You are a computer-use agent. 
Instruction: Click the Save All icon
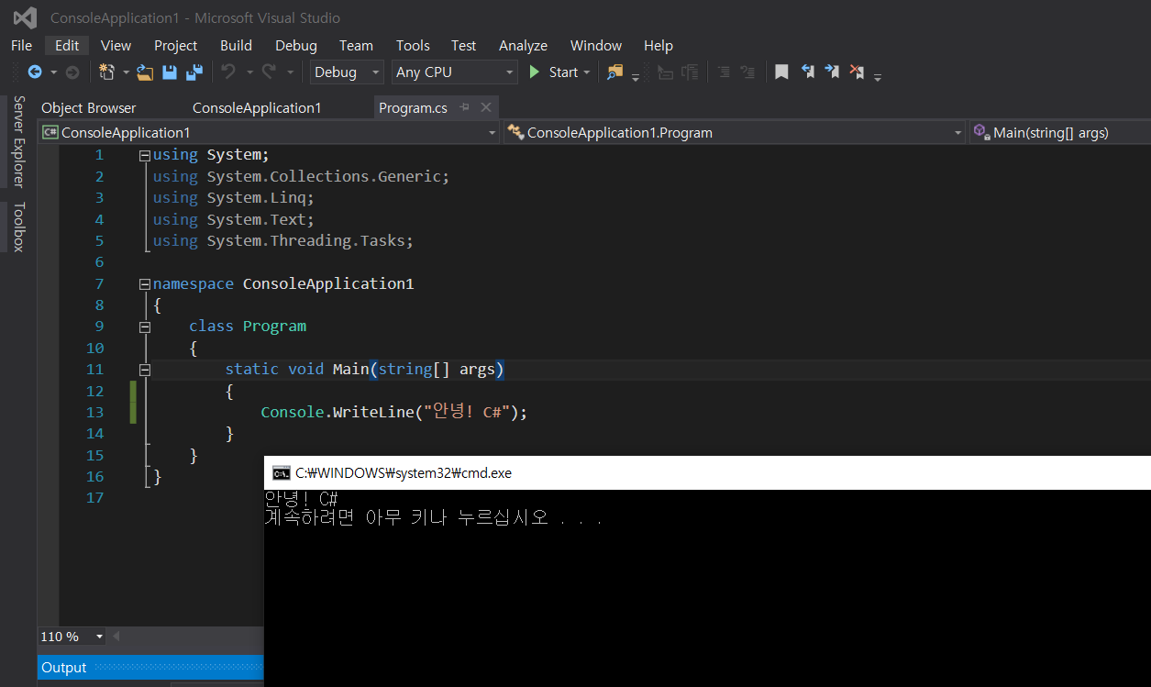pos(194,72)
